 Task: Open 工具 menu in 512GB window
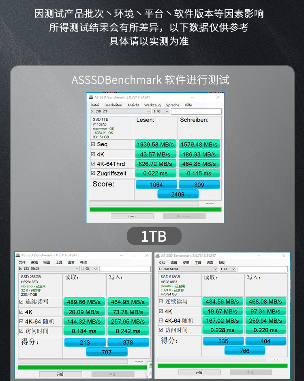click(198, 263)
